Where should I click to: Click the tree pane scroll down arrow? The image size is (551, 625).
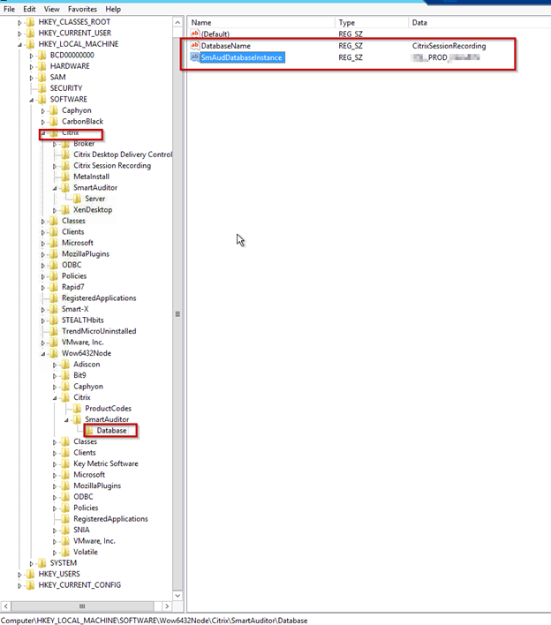[177, 596]
